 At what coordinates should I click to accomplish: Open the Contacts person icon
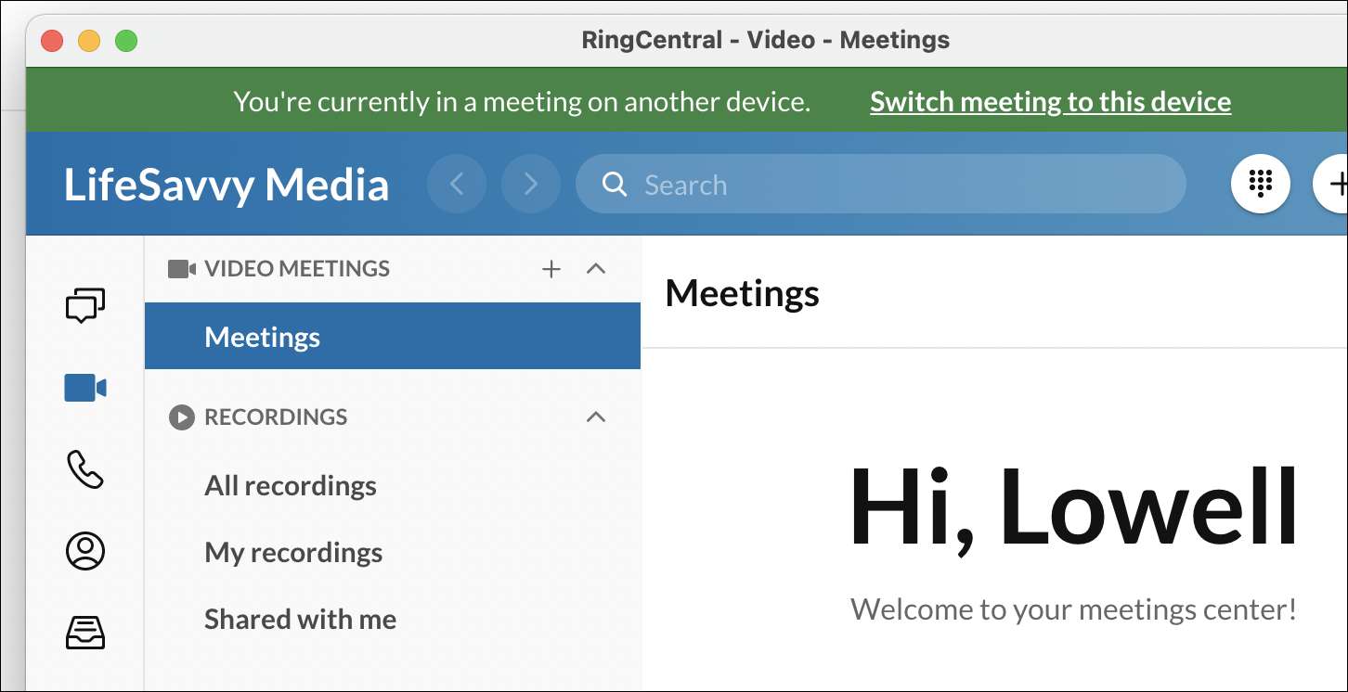[x=85, y=551]
